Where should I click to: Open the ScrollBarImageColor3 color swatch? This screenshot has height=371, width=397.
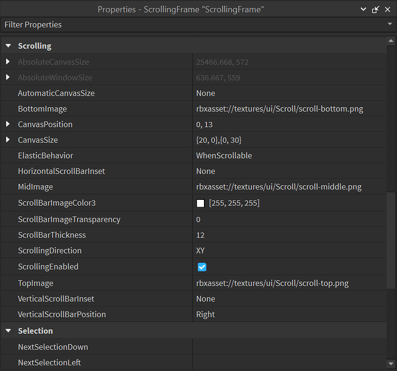[200, 203]
